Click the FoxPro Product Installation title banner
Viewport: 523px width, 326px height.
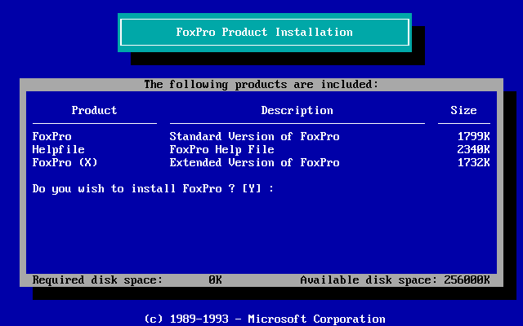(x=265, y=33)
